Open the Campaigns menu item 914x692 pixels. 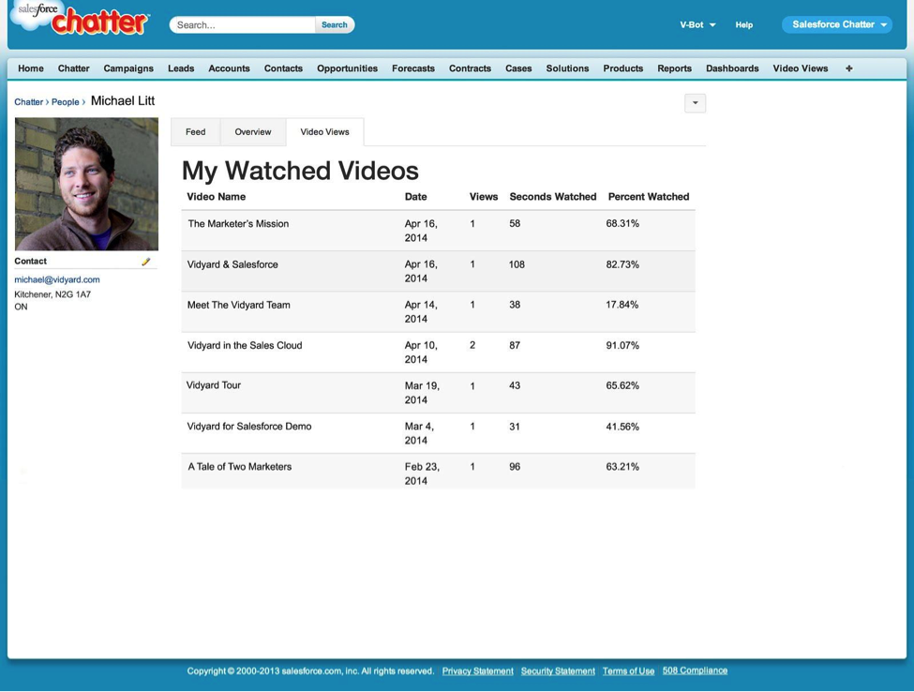128,68
